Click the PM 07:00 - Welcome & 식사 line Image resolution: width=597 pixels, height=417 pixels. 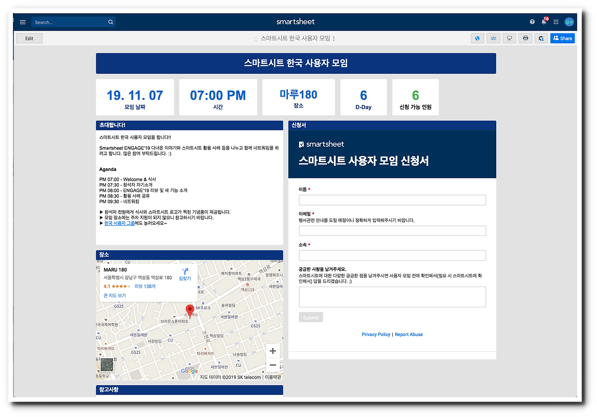point(128,179)
